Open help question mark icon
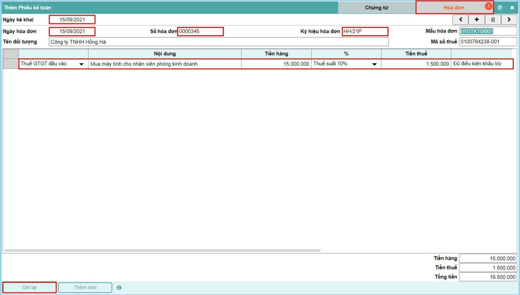 pos(500,8)
